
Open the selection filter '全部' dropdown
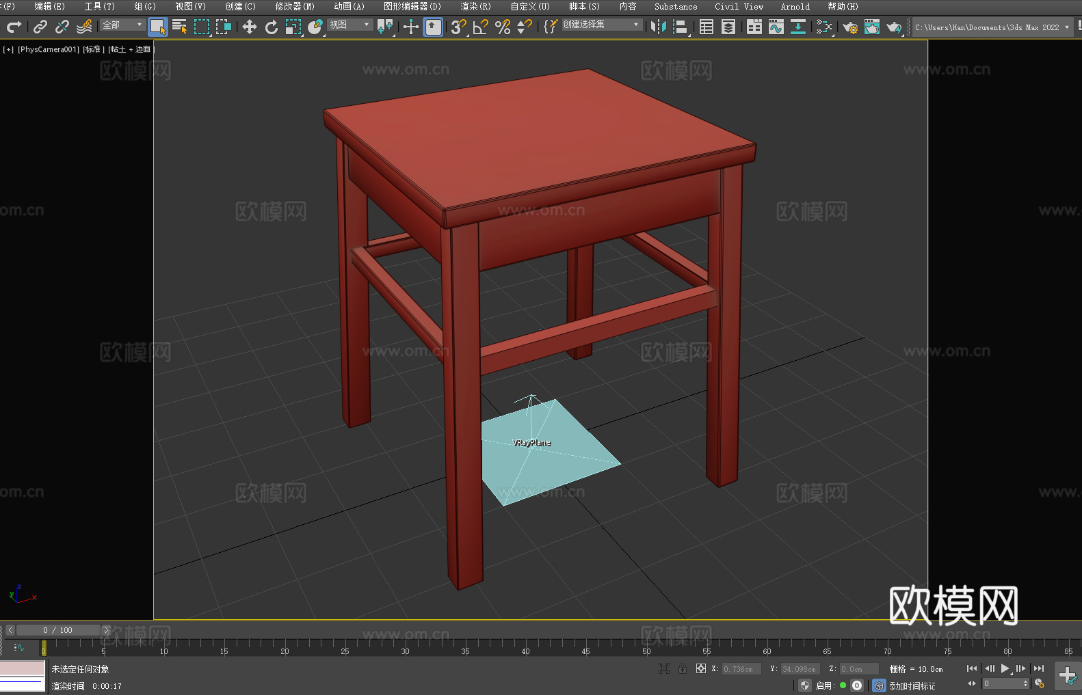click(122, 25)
